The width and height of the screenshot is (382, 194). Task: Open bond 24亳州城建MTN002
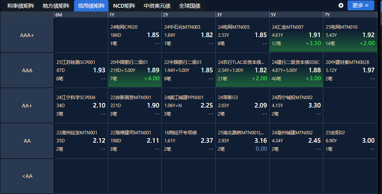(x=292, y=133)
